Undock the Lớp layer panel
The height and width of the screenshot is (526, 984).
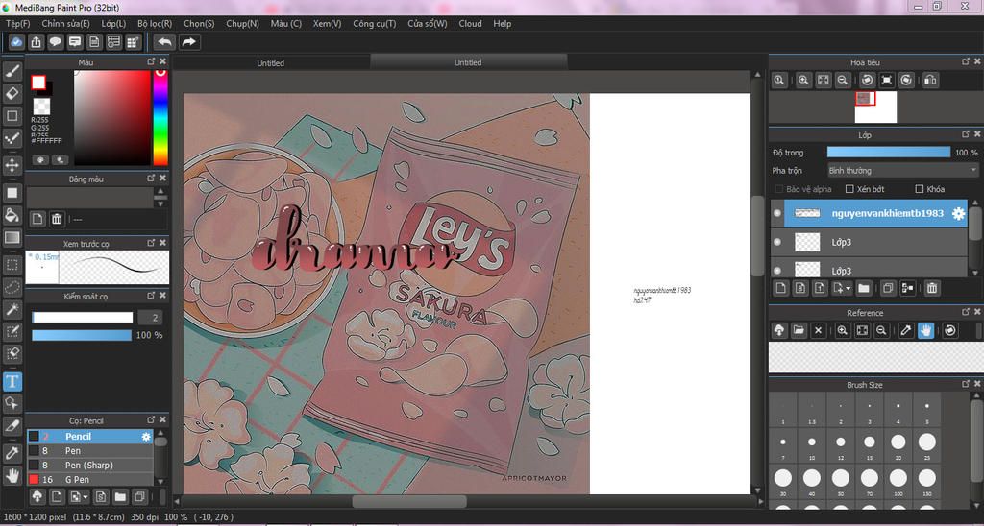click(967, 134)
